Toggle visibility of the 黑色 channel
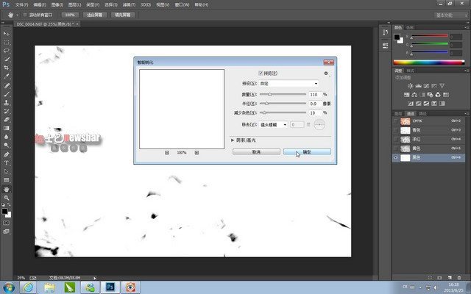Image resolution: width=471 pixels, height=294 pixels. click(397, 157)
